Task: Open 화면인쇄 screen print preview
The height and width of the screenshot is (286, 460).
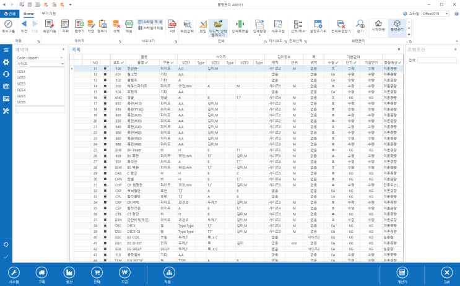Action: tap(187, 24)
